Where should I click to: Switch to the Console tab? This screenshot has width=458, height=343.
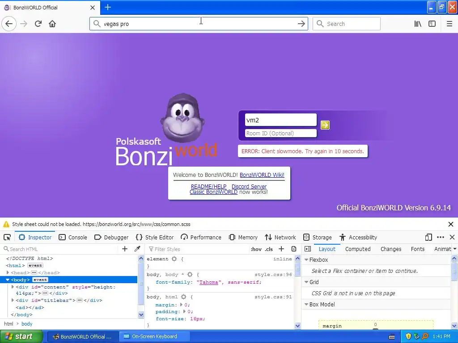pyautogui.click(x=73, y=238)
